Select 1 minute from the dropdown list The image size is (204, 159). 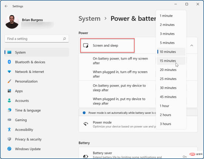(171, 16)
